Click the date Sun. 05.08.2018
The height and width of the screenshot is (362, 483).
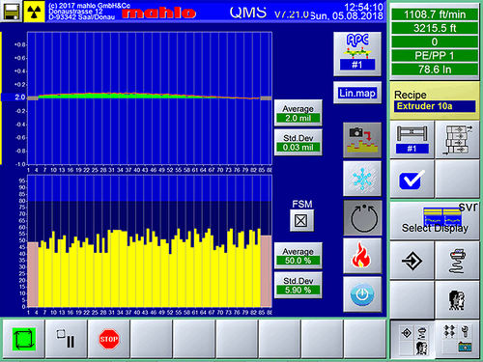pyautogui.click(x=347, y=16)
